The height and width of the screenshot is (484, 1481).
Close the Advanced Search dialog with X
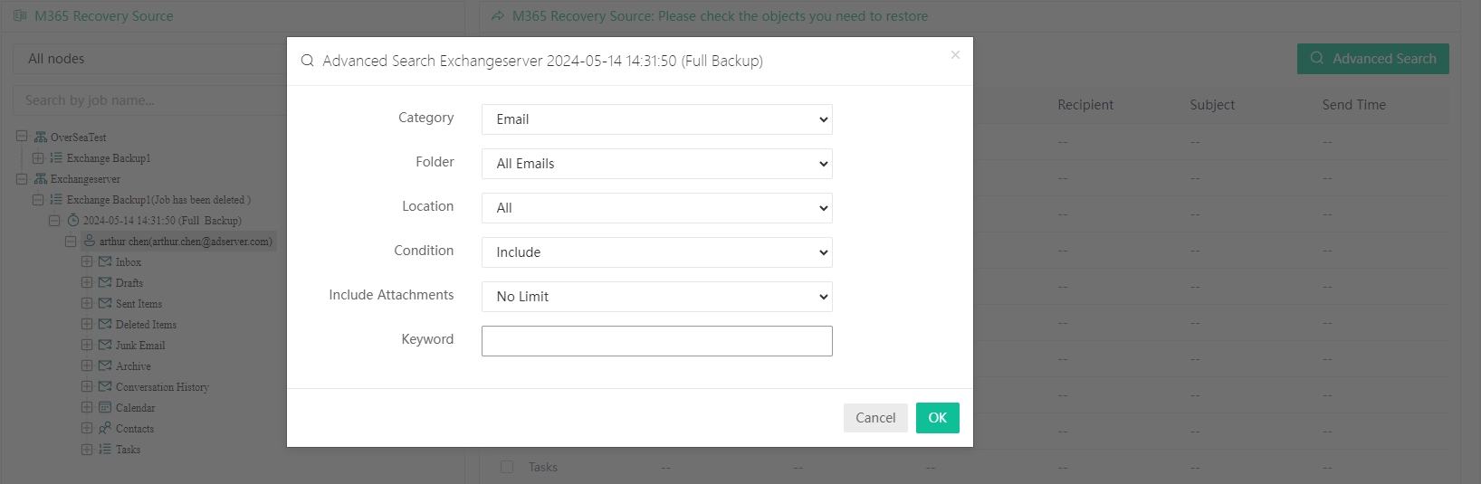[955, 55]
